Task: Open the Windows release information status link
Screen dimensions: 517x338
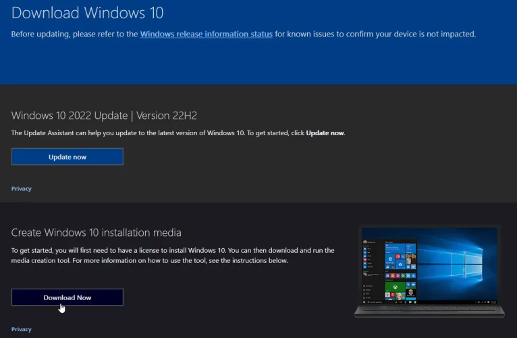Action: click(206, 34)
